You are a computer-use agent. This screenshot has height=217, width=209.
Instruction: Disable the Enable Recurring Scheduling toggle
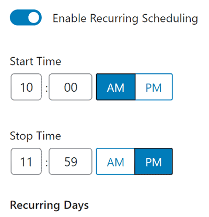point(26,17)
